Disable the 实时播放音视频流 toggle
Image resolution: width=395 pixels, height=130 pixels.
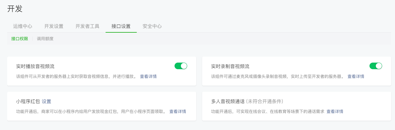[x=181, y=66]
